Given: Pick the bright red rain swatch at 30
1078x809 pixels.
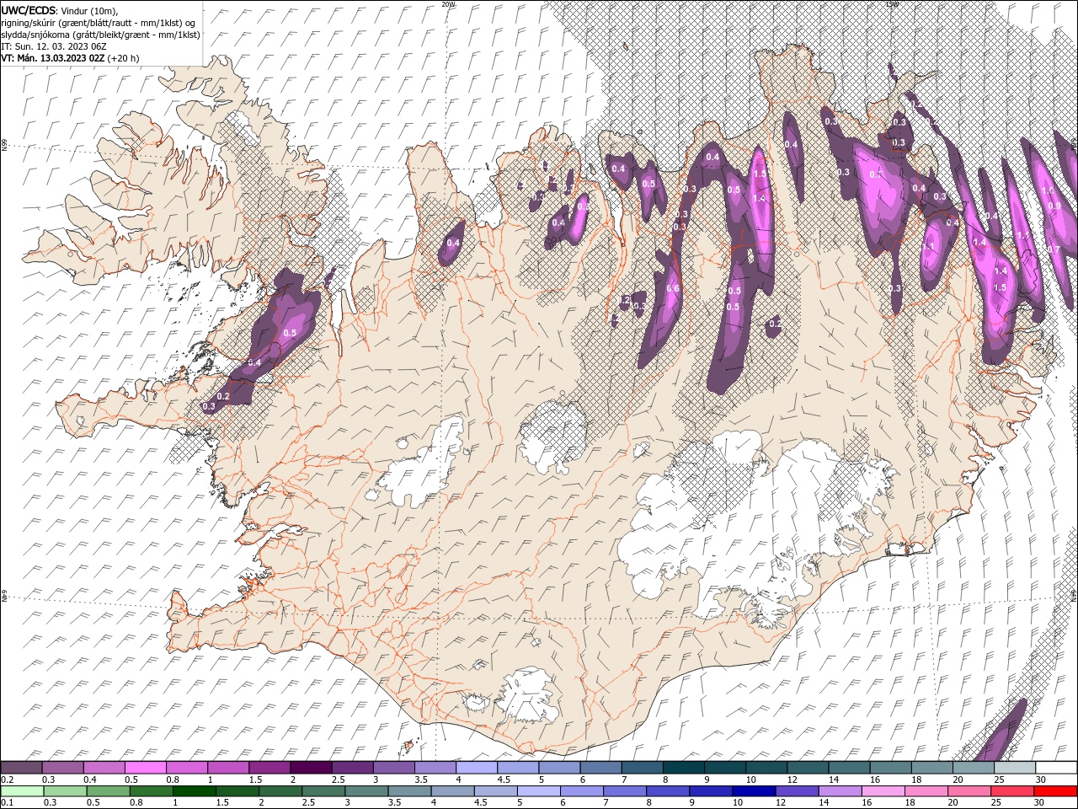Looking at the screenshot, I should pyautogui.click(x=1055, y=791).
